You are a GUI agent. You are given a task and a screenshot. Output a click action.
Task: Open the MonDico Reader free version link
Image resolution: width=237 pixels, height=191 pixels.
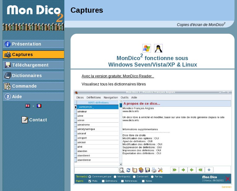[118, 76]
